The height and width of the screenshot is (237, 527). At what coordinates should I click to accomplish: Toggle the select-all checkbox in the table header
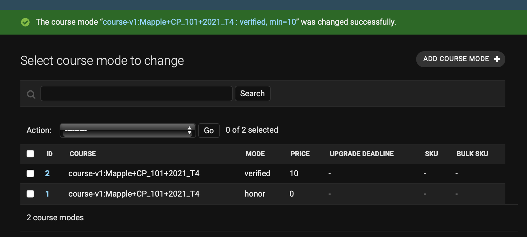tap(30, 153)
